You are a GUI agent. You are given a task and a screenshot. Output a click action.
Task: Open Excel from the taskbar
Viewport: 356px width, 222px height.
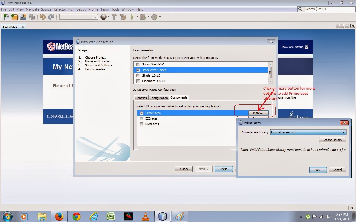tap(111, 216)
